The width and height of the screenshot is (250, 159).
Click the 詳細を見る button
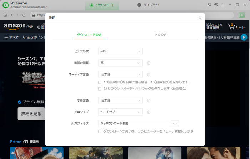[31, 114]
